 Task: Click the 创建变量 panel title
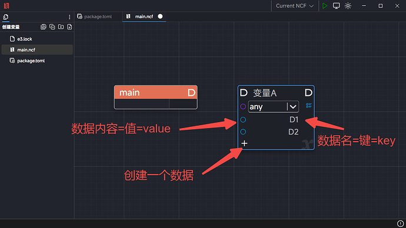pyautogui.click(x=11, y=27)
